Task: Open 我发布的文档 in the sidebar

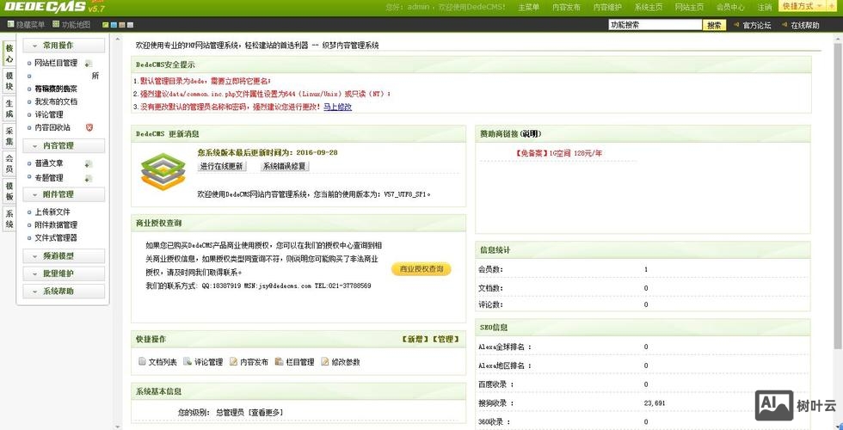Action: [56, 101]
